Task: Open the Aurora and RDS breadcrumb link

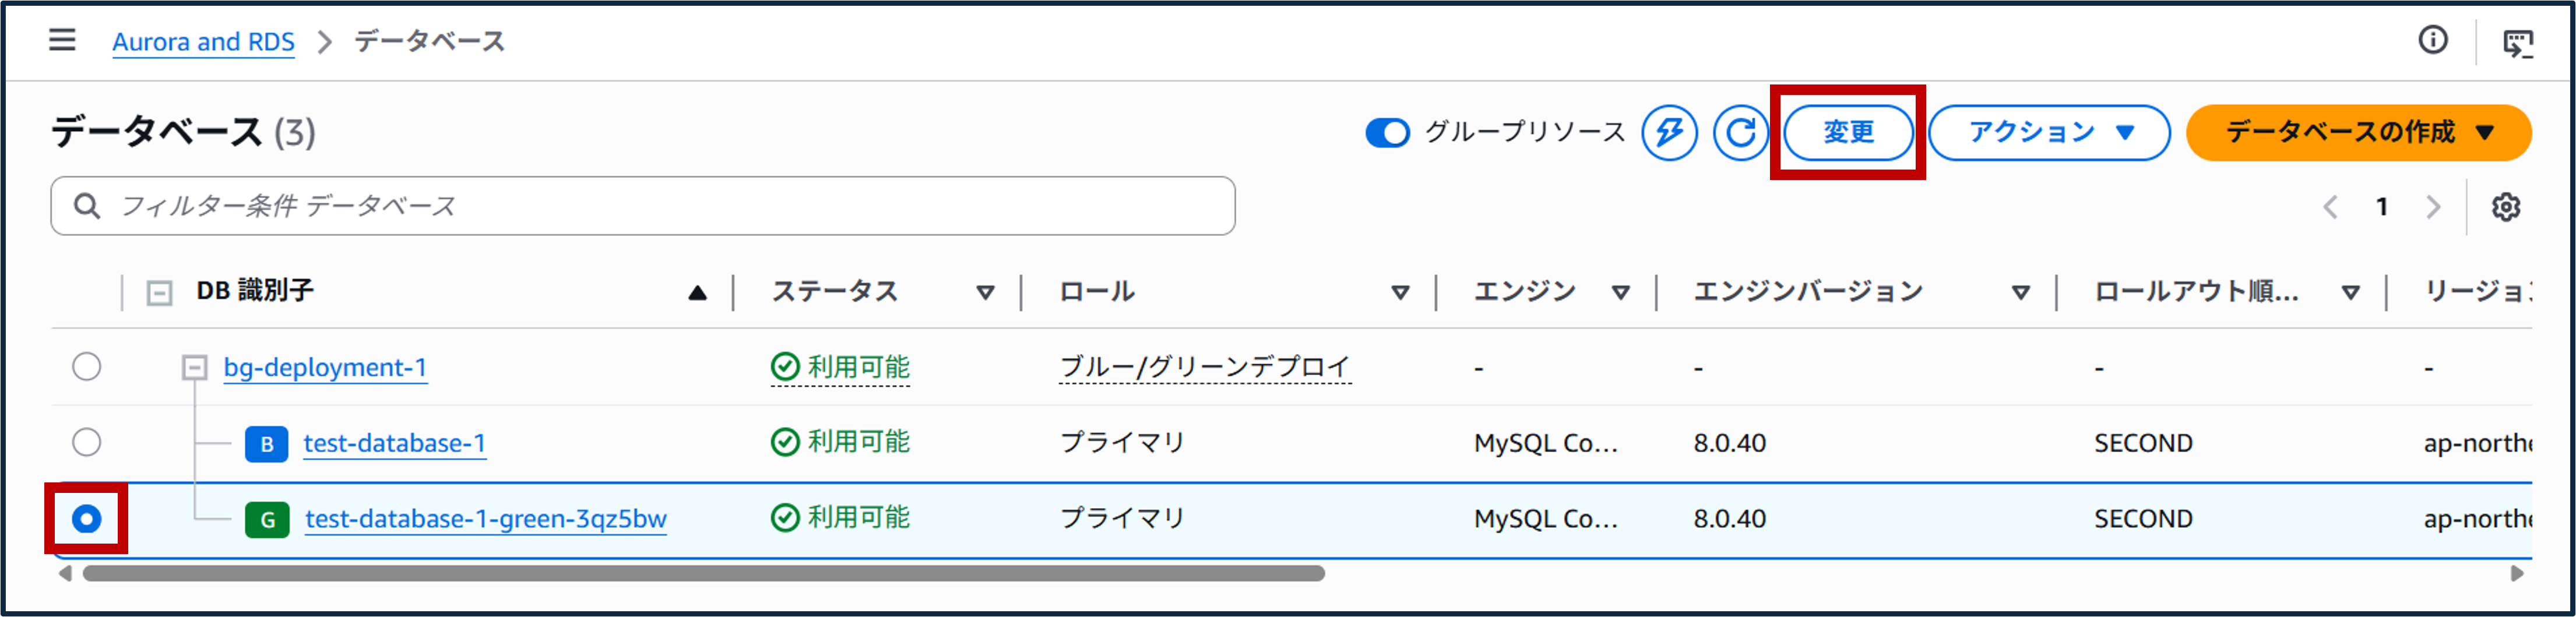Action: pyautogui.click(x=204, y=41)
